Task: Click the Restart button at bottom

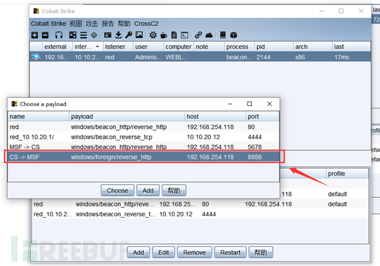Action: 230,252
